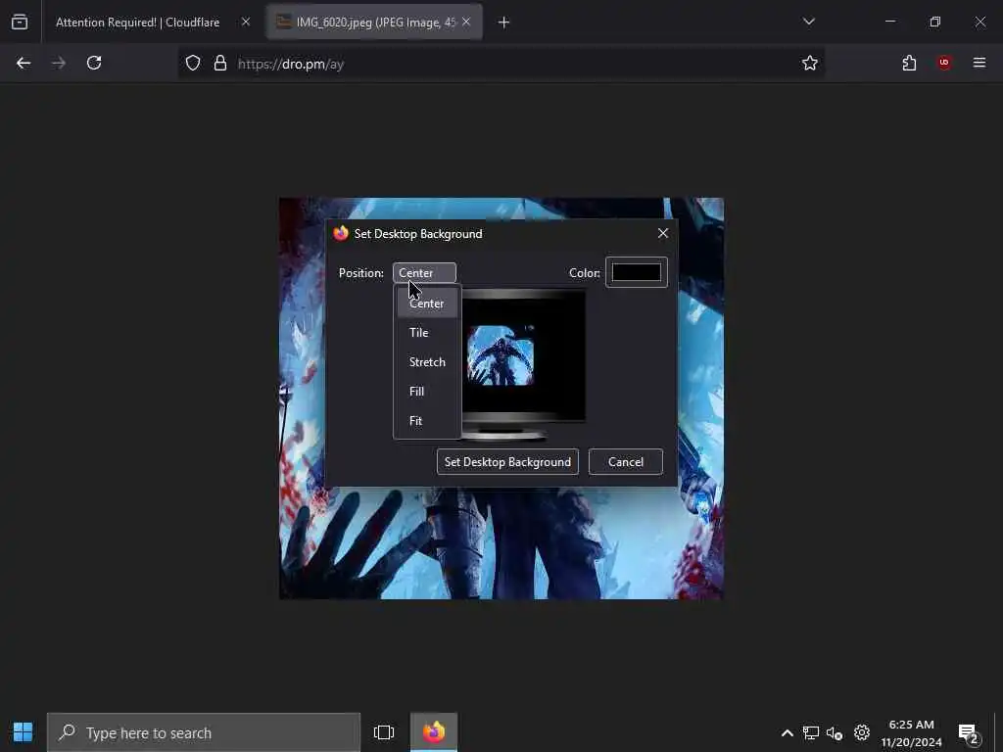Viewport: 1003px width, 752px height.
Task: Select the IMG_6020.jpeg image tab
Action: click(374, 23)
